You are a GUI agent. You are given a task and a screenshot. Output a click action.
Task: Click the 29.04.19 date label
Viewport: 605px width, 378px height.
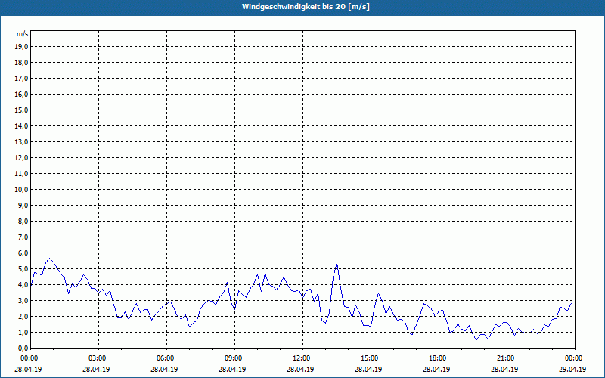pos(573,370)
